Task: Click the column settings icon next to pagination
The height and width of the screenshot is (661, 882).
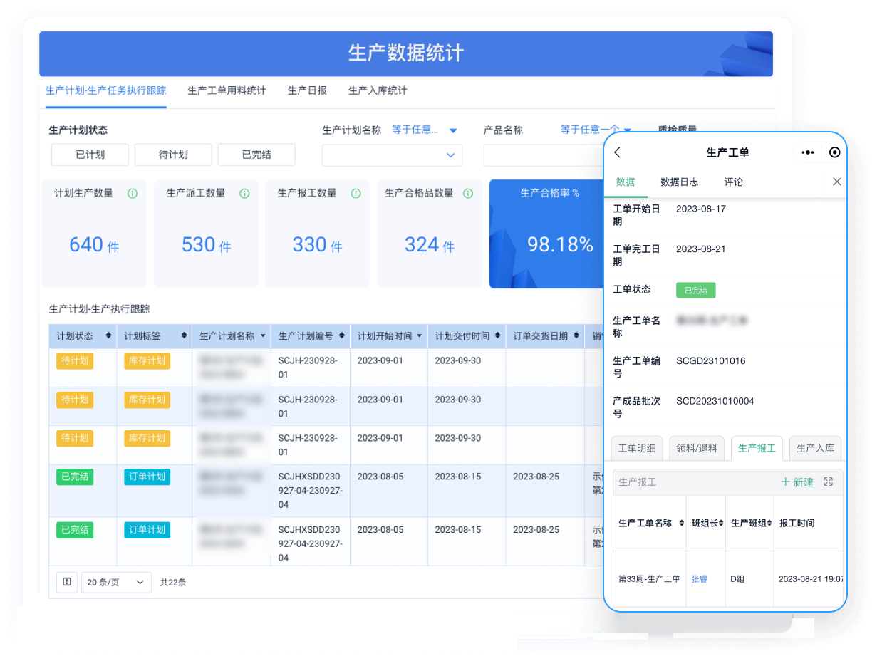Action: tap(66, 581)
